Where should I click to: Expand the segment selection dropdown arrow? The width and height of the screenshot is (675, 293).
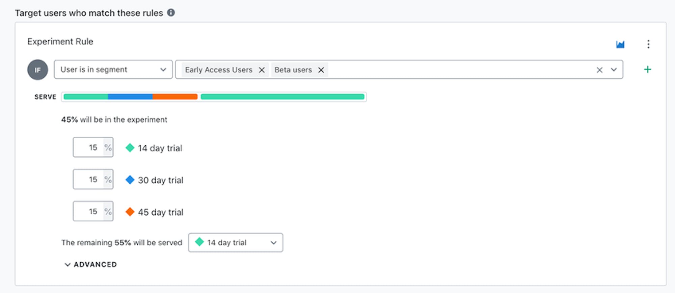click(614, 70)
